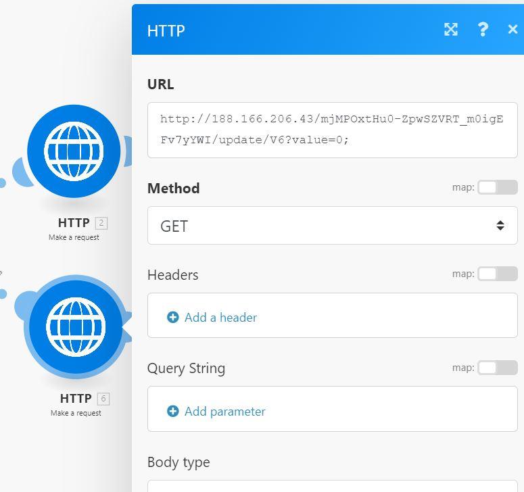Screen dimensions: 524x492
Task: Open help via the question mark icon
Action: click(x=483, y=29)
